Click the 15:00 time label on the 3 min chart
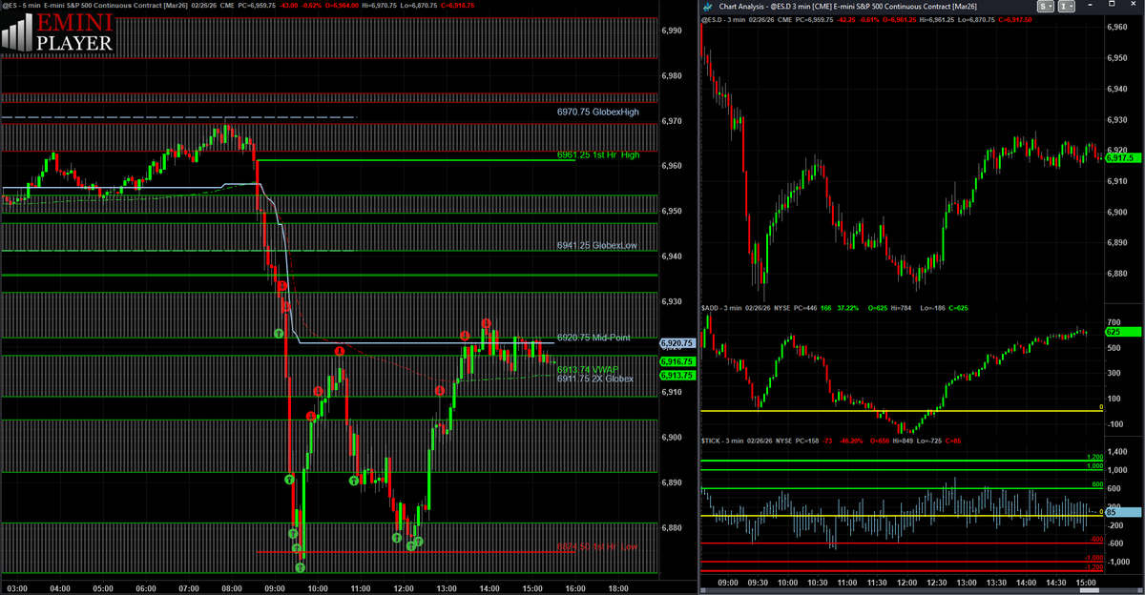The width and height of the screenshot is (1145, 595). [x=1085, y=581]
